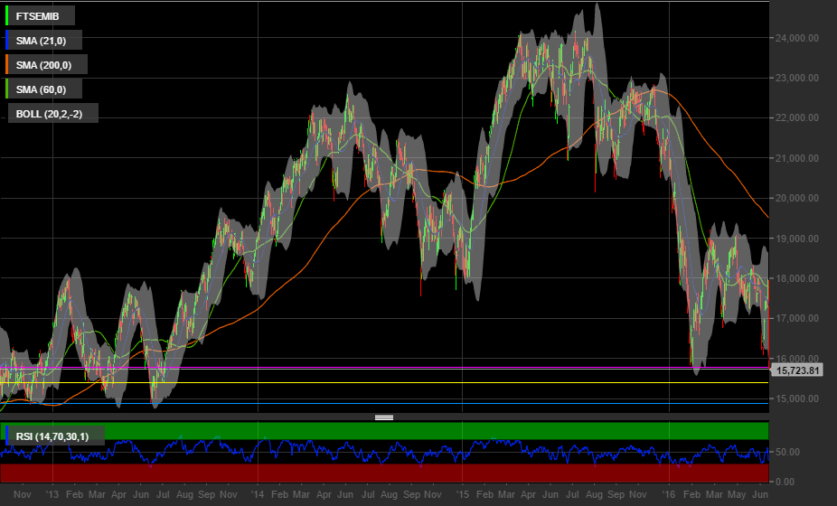The height and width of the screenshot is (506, 837).
Task: Click the panel divider handle above RSI
Action: coord(384,417)
